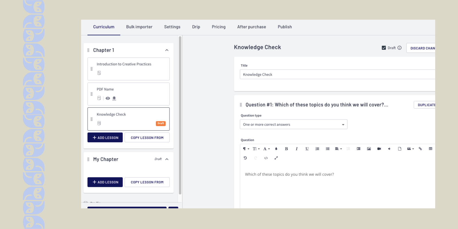The height and width of the screenshot is (229, 458).
Task: Undo last edit in question editor
Action: tap(245, 158)
